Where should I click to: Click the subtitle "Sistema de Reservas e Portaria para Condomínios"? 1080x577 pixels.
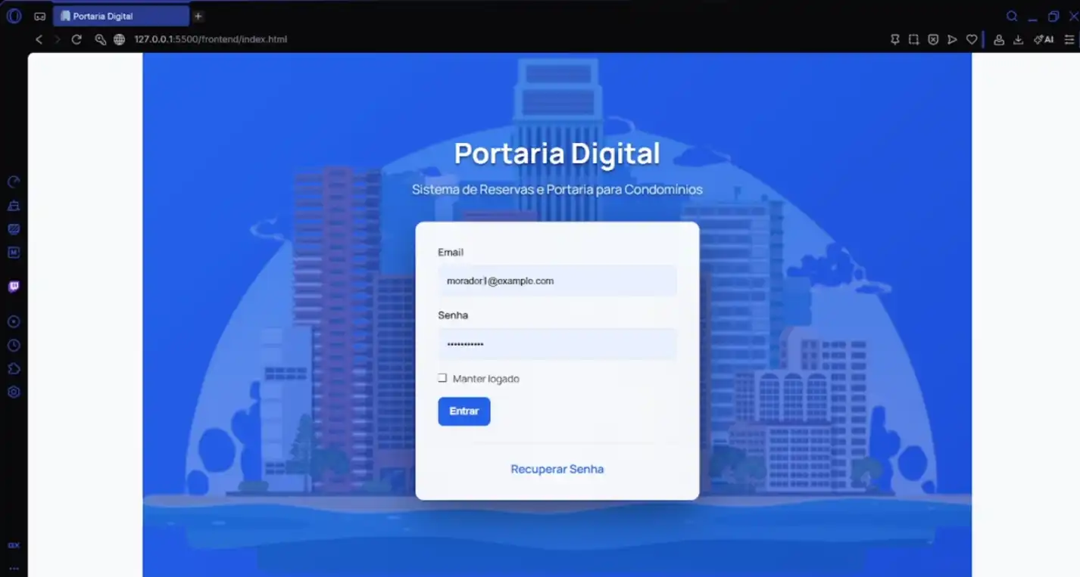(557, 189)
